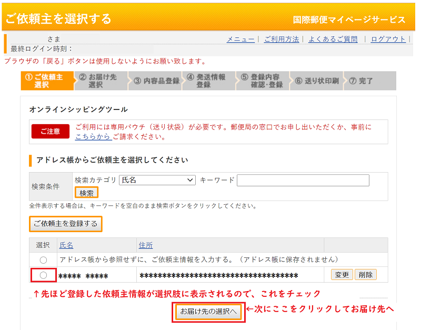Click the 変更 button for the sender
The height and width of the screenshot is (330, 421).
[x=342, y=275]
